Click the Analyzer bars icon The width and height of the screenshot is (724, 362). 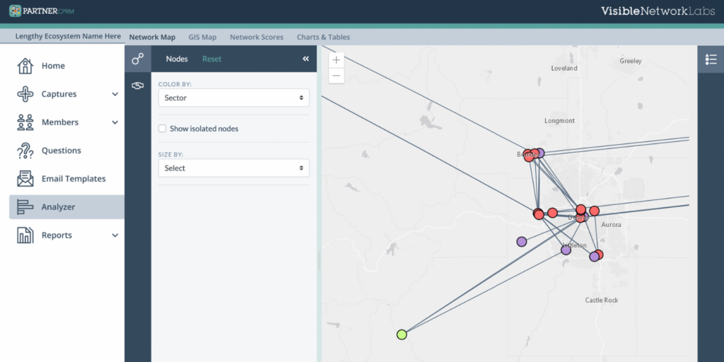pos(25,207)
